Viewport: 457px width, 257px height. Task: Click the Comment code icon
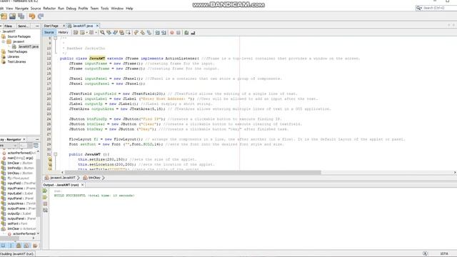tap(186, 33)
